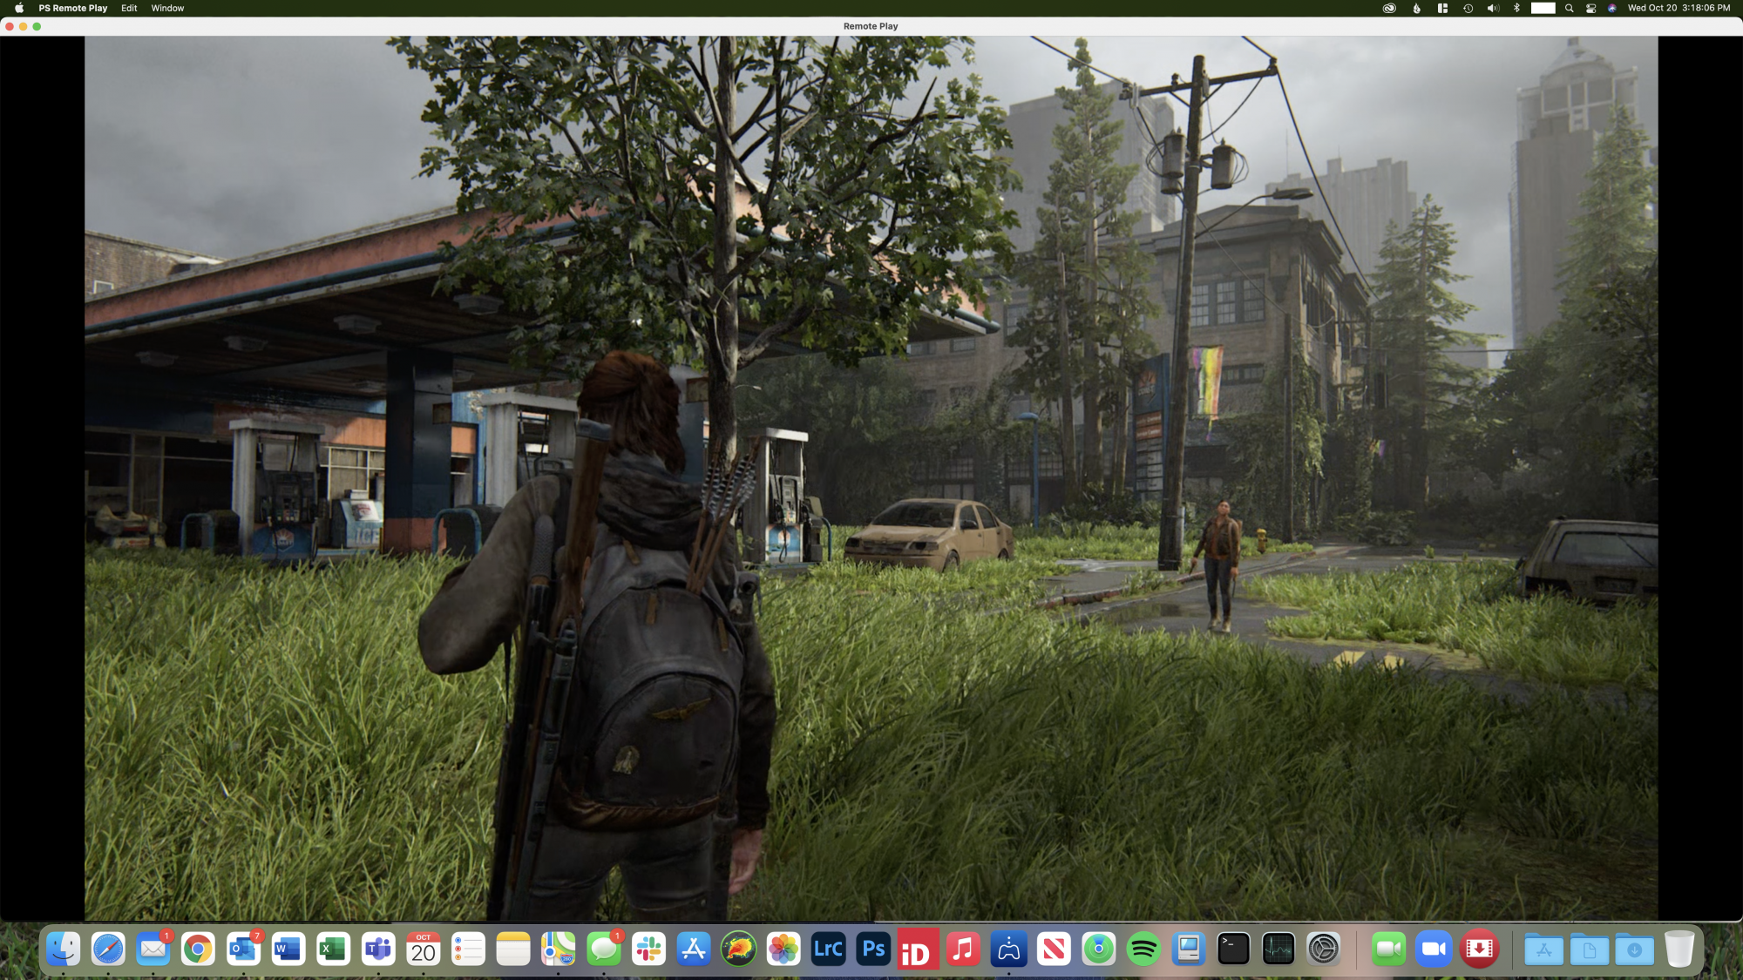1743x980 pixels.
Task: Open Activity Monitor in the dock
Action: pyautogui.click(x=1278, y=950)
